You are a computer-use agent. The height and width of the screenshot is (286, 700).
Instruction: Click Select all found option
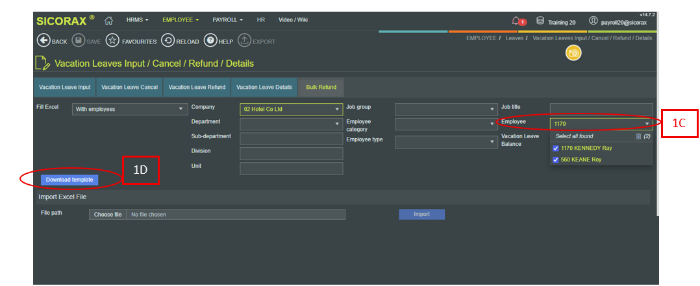click(574, 136)
